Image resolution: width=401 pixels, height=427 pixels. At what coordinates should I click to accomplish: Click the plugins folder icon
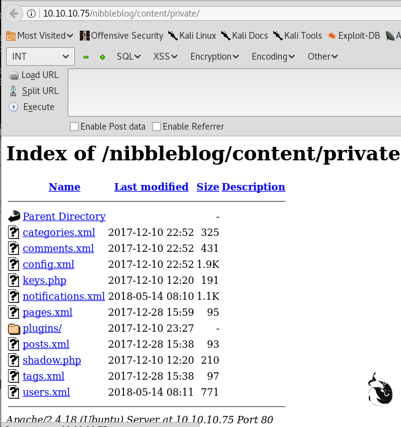pyautogui.click(x=14, y=328)
